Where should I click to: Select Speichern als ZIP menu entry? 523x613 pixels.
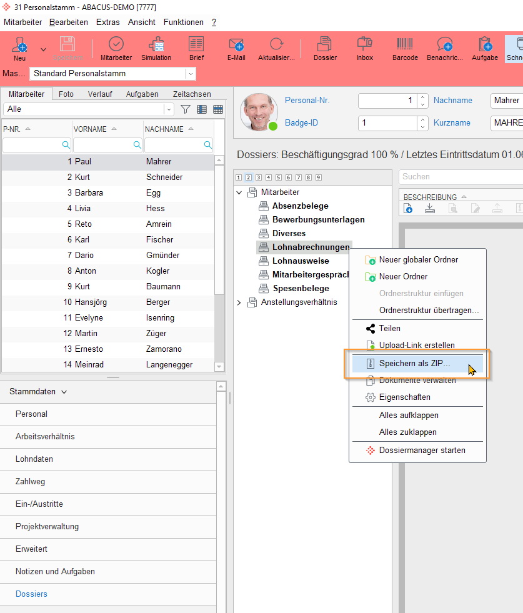click(x=414, y=364)
